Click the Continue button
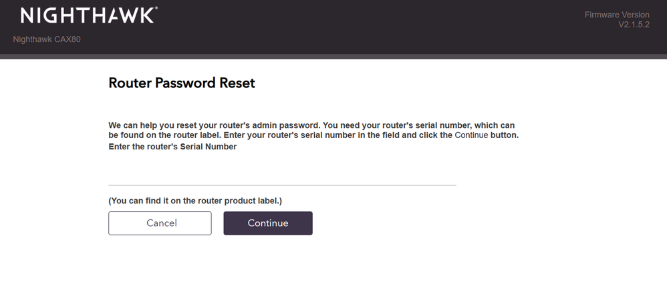 click(267, 223)
